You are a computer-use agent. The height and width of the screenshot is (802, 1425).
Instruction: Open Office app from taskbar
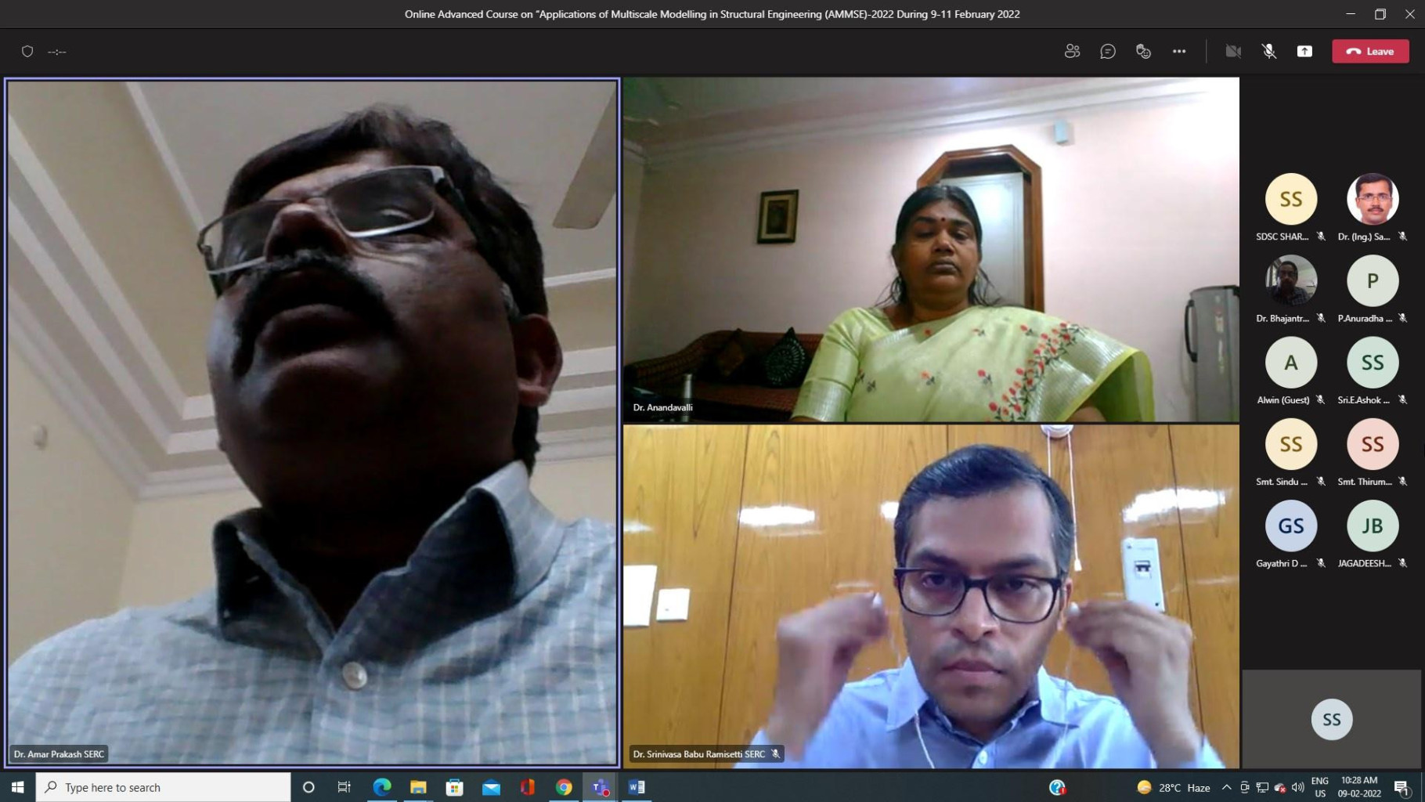(x=527, y=787)
